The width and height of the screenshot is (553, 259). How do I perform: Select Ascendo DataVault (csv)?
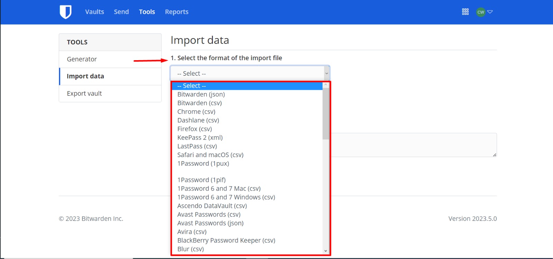(247, 206)
